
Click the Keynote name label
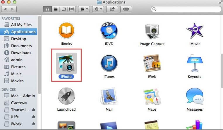click(x=195, y=76)
